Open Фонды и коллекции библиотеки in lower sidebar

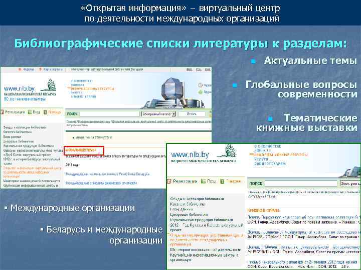coord(197,199)
